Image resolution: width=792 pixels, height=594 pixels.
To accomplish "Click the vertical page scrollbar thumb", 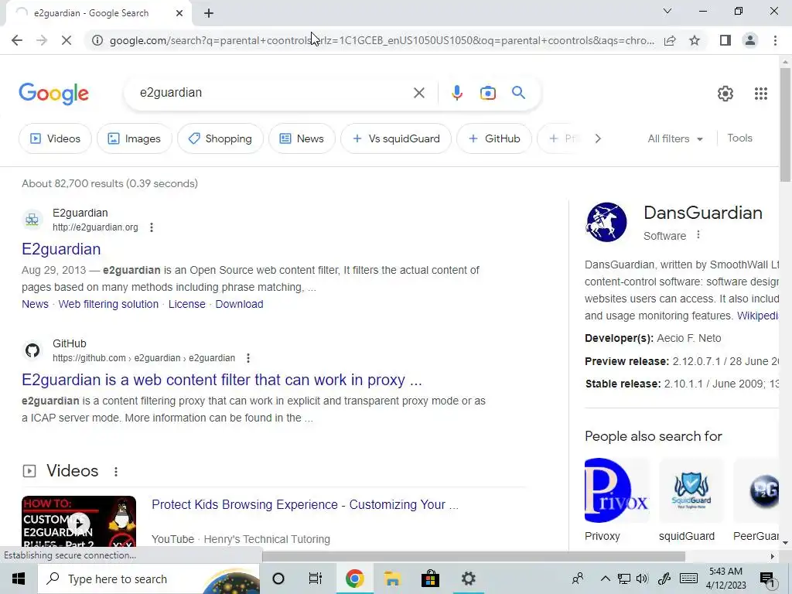I will [x=785, y=125].
